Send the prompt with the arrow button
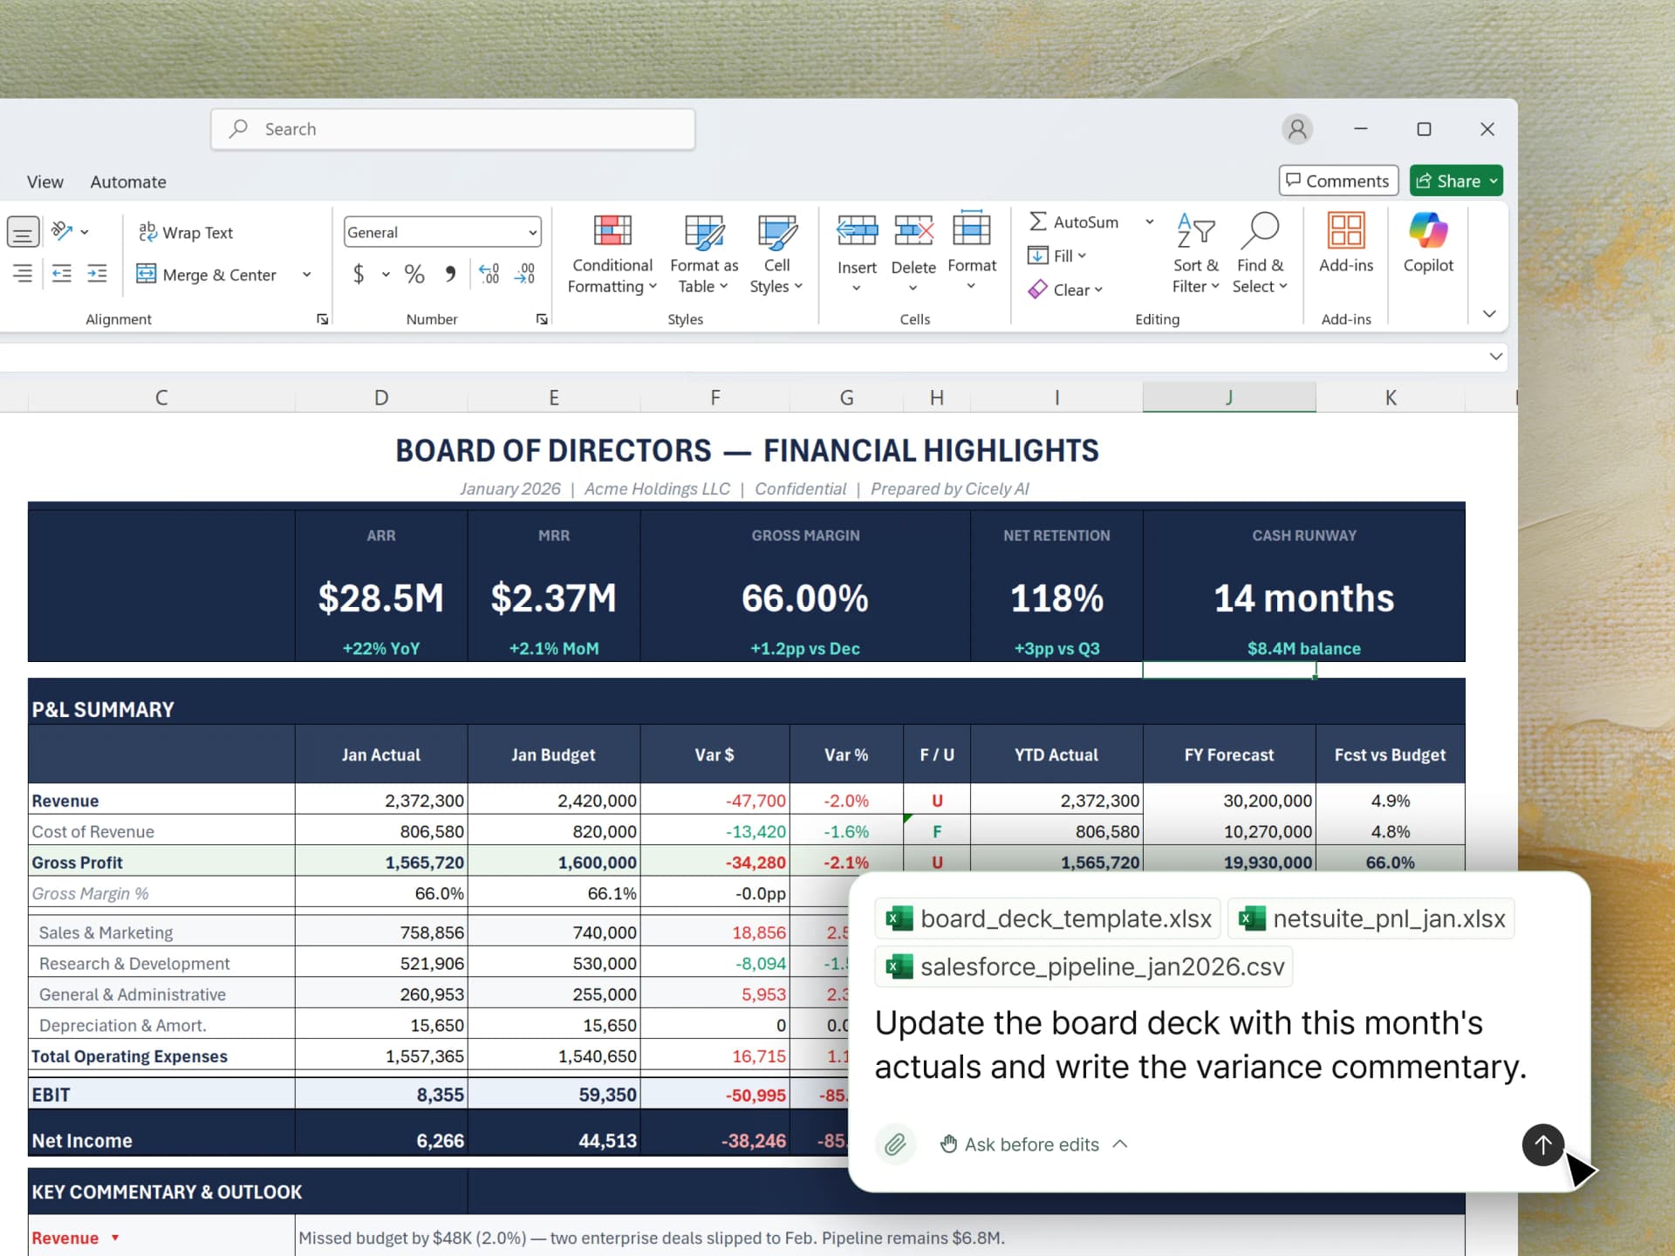This screenshot has width=1675, height=1256. click(1542, 1144)
